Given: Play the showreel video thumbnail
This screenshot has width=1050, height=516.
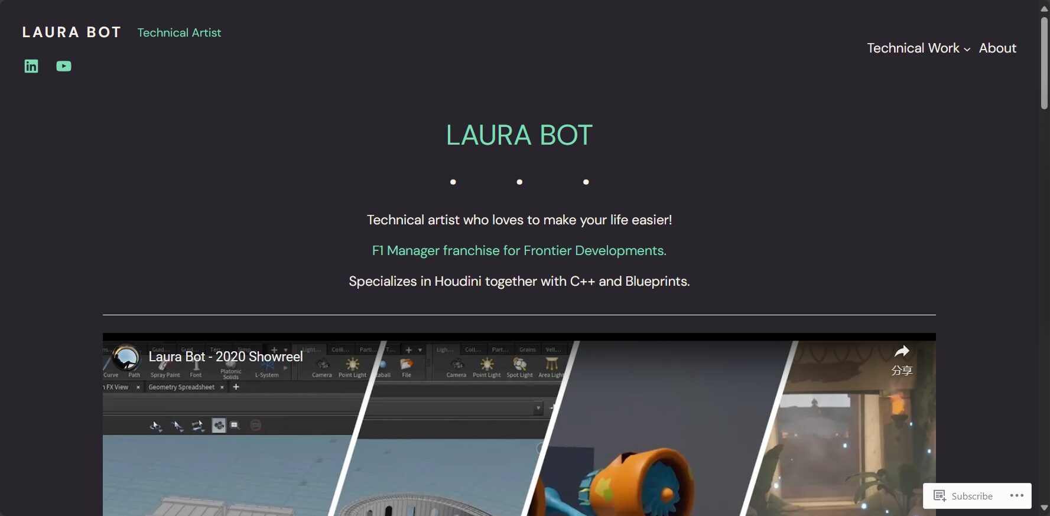Looking at the screenshot, I should pos(519,424).
